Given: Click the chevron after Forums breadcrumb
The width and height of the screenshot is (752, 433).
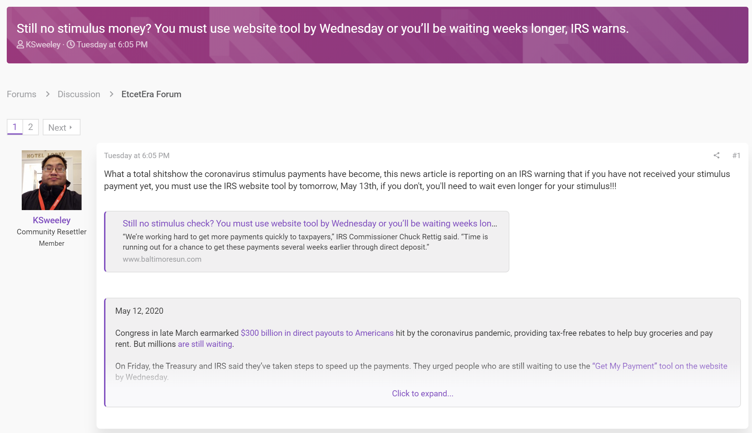Looking at the screenshot, I should pyautogui.click(x=47, y=94).
